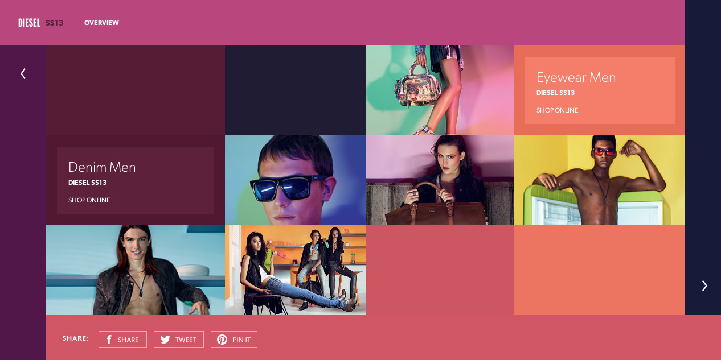Image resolution: width=721 pixels, height=360 pixels.
Task: Open the blue sunglasses man photo
Action: [296, 180]
